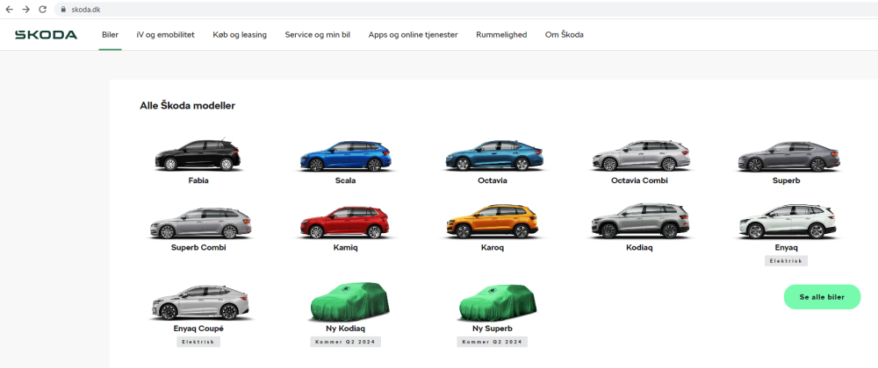
Task: Click the Kamiq model name
Action: [345, 247]
